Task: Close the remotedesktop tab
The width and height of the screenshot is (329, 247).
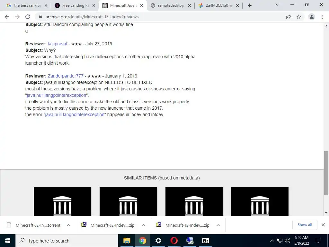Action: (190, 5)
